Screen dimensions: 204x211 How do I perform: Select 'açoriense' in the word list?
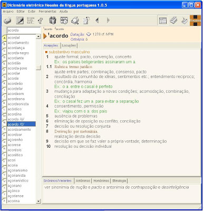15,196
